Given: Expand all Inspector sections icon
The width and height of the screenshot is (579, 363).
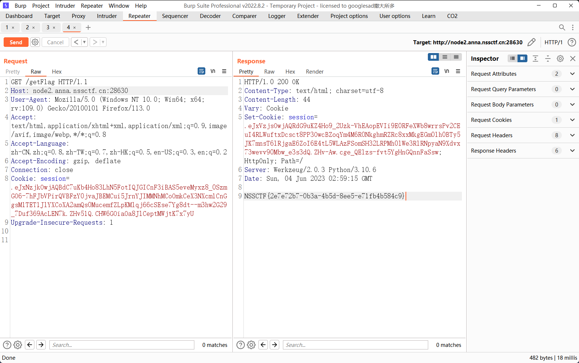Looking at the screenshot, I should pos(535,59).
